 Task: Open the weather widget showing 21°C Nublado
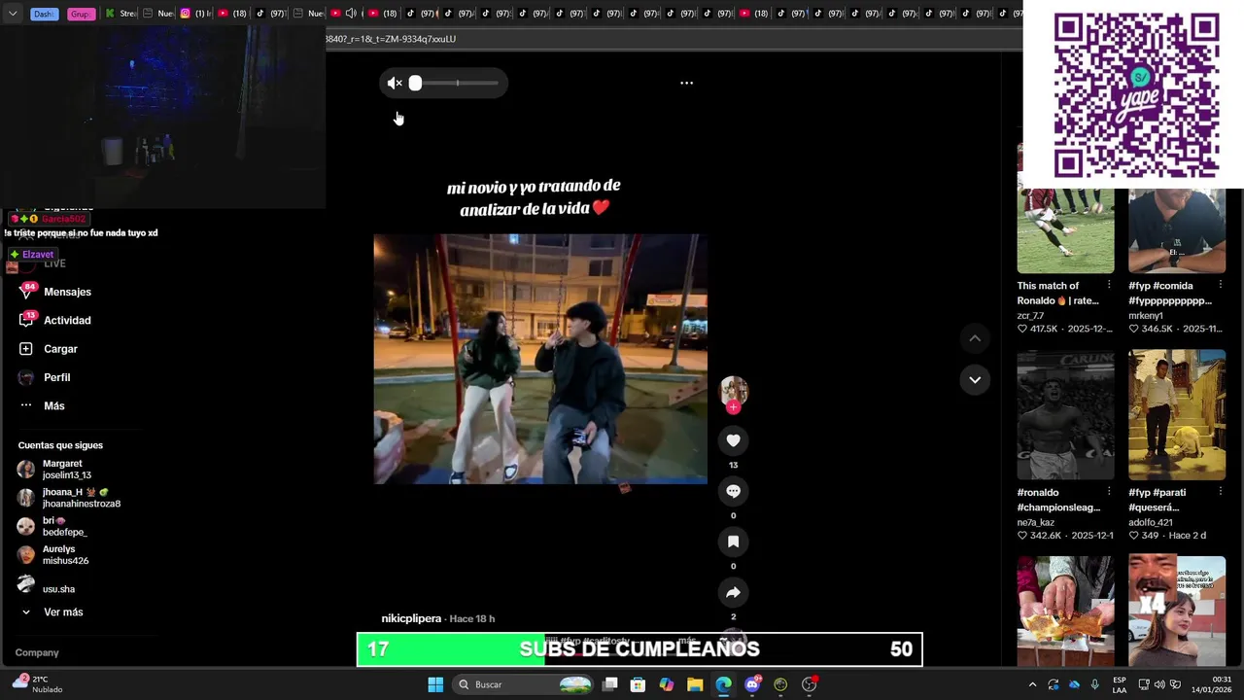(x=38, y=684)
